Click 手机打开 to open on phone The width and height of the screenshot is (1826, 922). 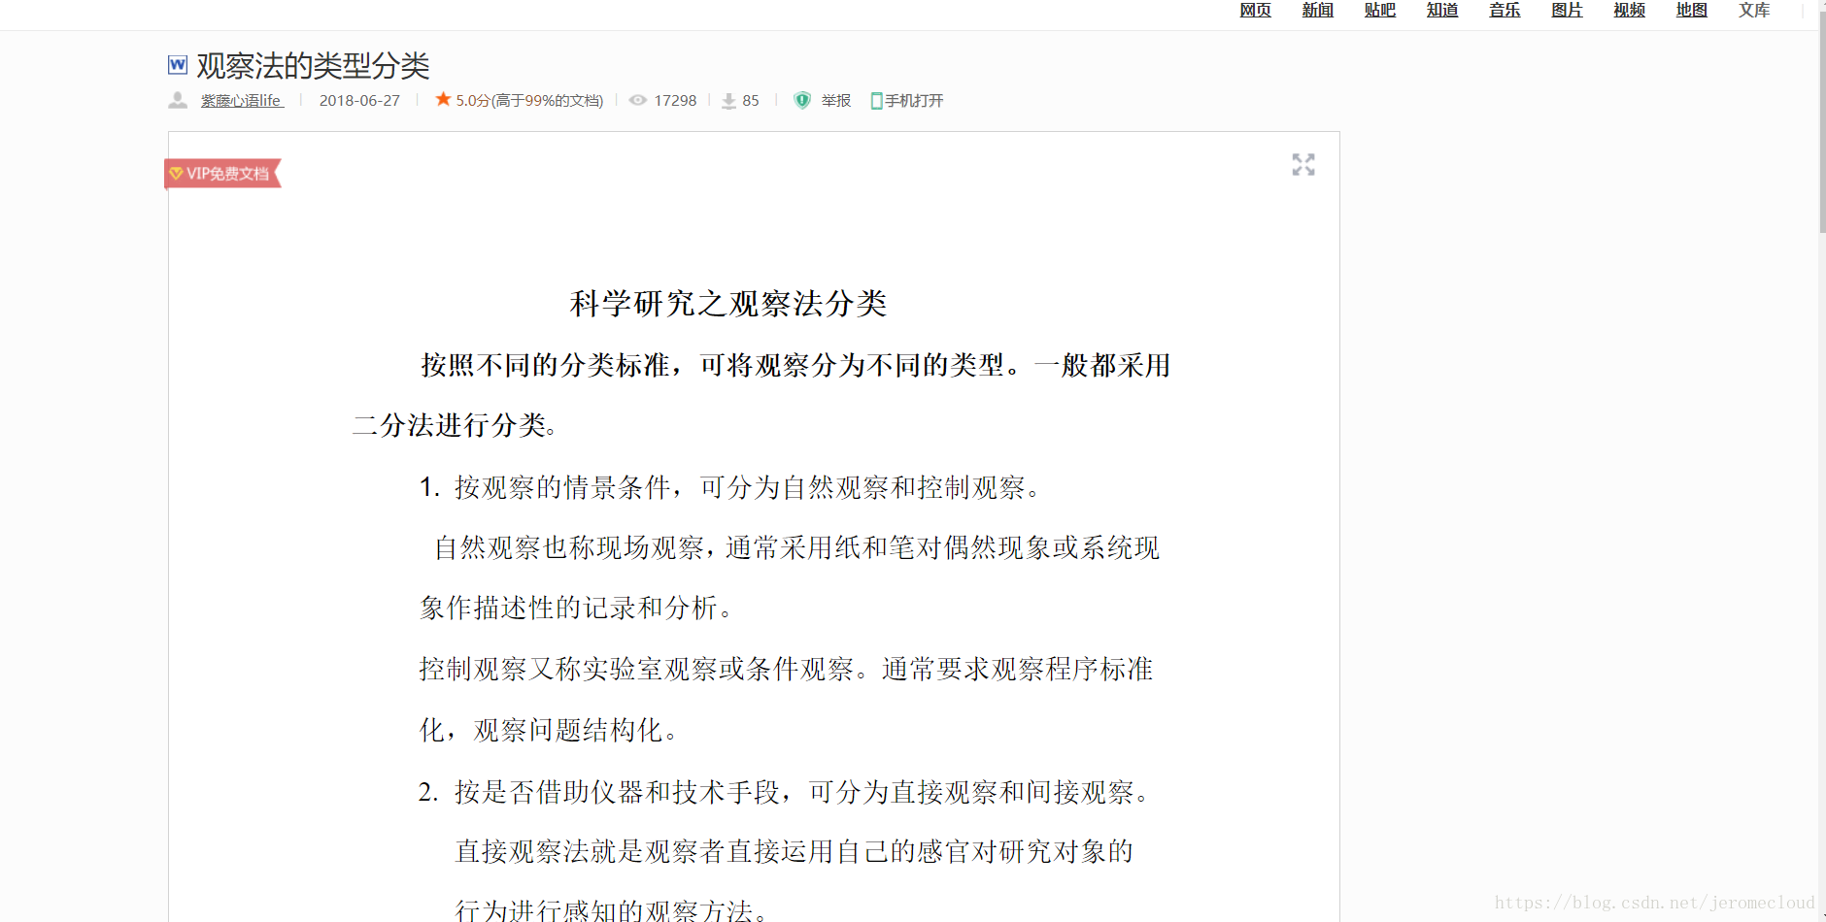click(913, 101)
